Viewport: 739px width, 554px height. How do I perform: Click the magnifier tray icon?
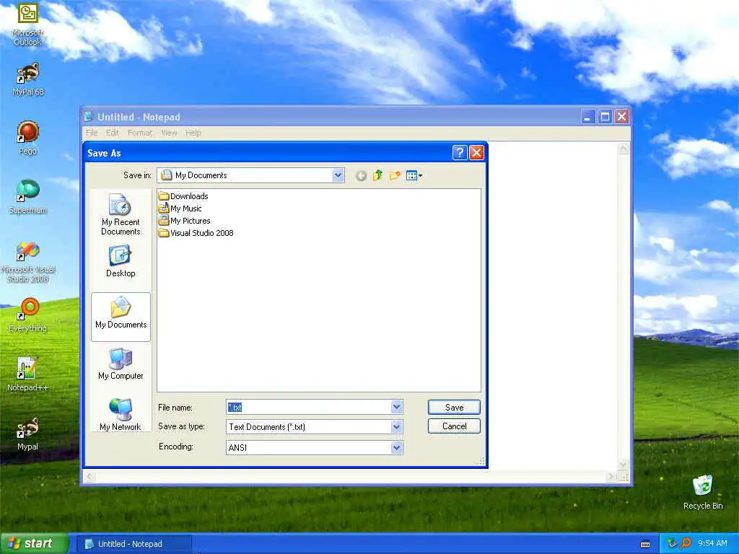pyautogui.click(x=686, y=544)
